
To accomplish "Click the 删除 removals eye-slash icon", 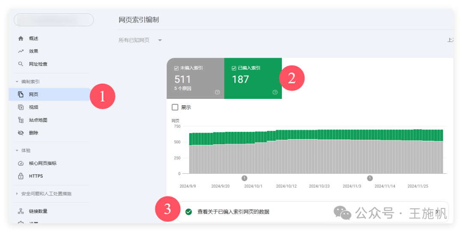I will 21,133.
